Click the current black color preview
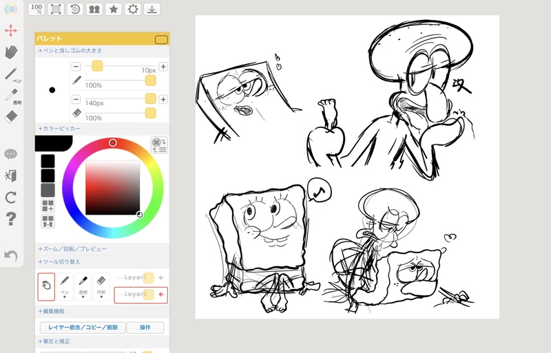The image size is (551, 353). coord(54,143)
